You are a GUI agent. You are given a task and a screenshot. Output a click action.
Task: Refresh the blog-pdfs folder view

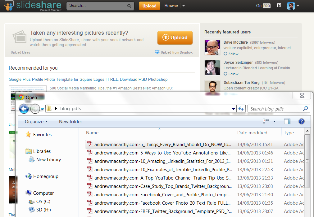tap(241, 109)
